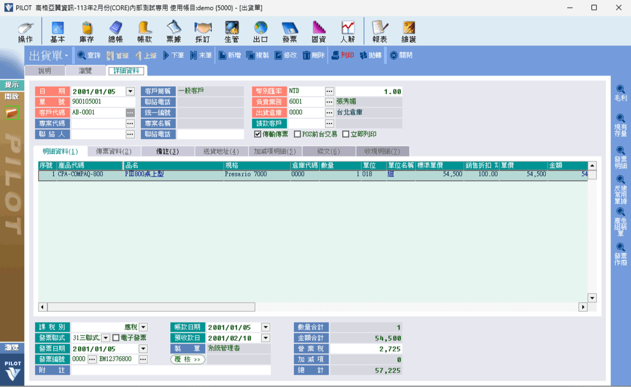Open the 課稅別 tax type dropdown

[x=143, y=327]
